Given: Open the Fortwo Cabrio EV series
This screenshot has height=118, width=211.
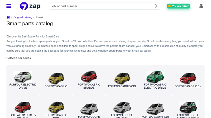Looking at the screenshot, I should click(x=188, y=80).
